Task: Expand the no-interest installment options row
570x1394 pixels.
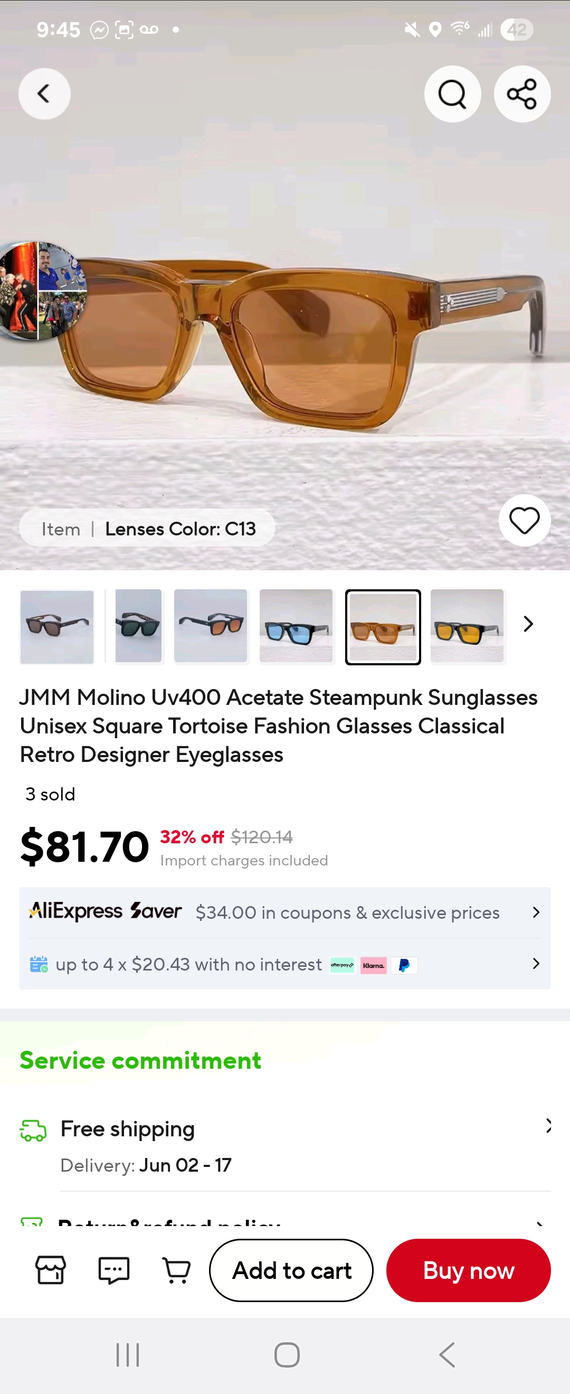Action: [285, 964]
